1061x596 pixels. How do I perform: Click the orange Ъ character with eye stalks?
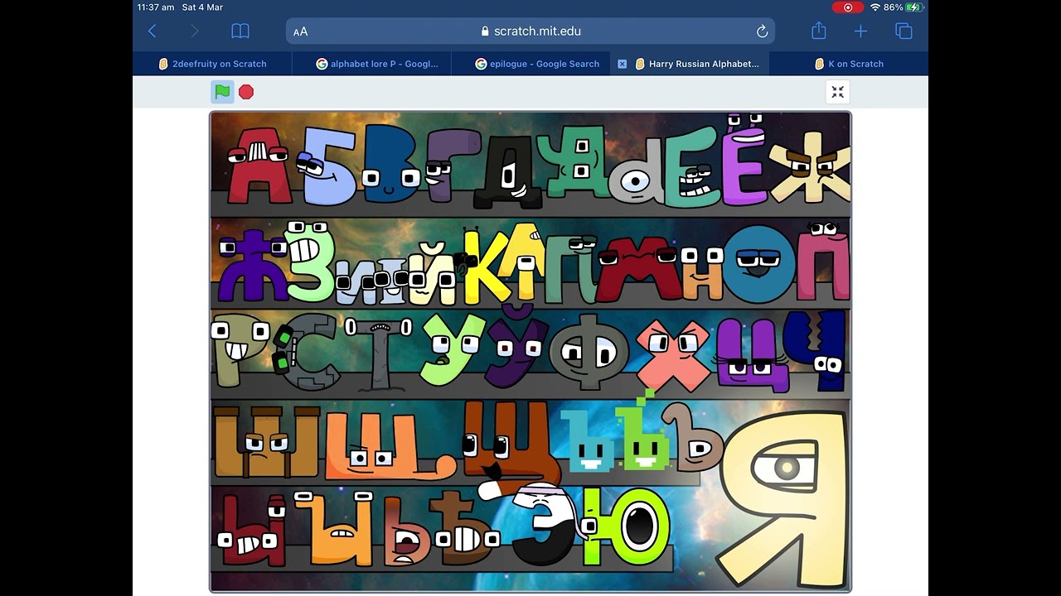336,528
